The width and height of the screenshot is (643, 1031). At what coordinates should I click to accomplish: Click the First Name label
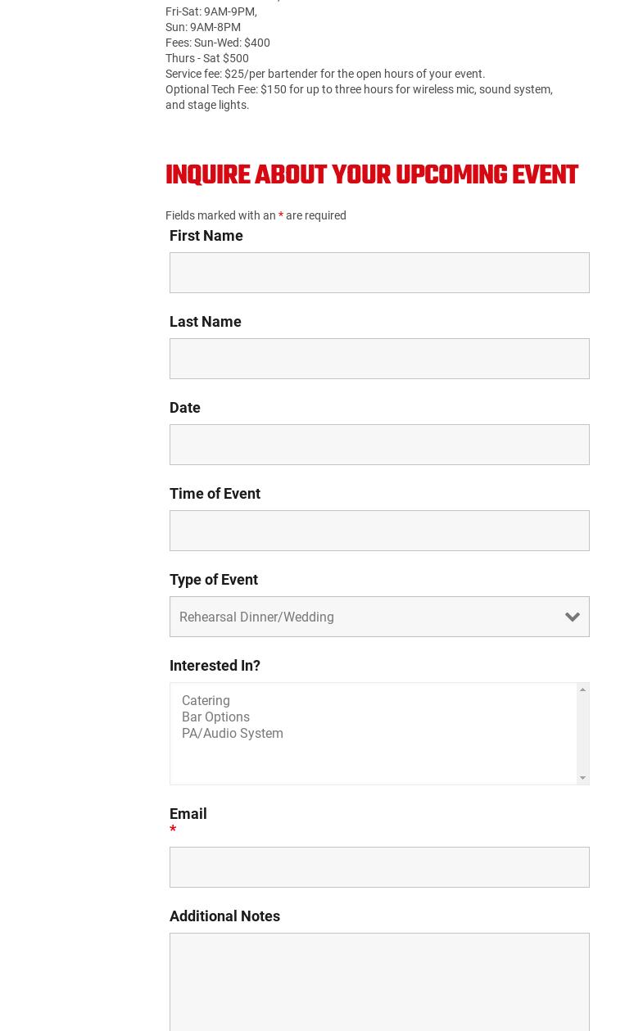[x=206, y=236]
